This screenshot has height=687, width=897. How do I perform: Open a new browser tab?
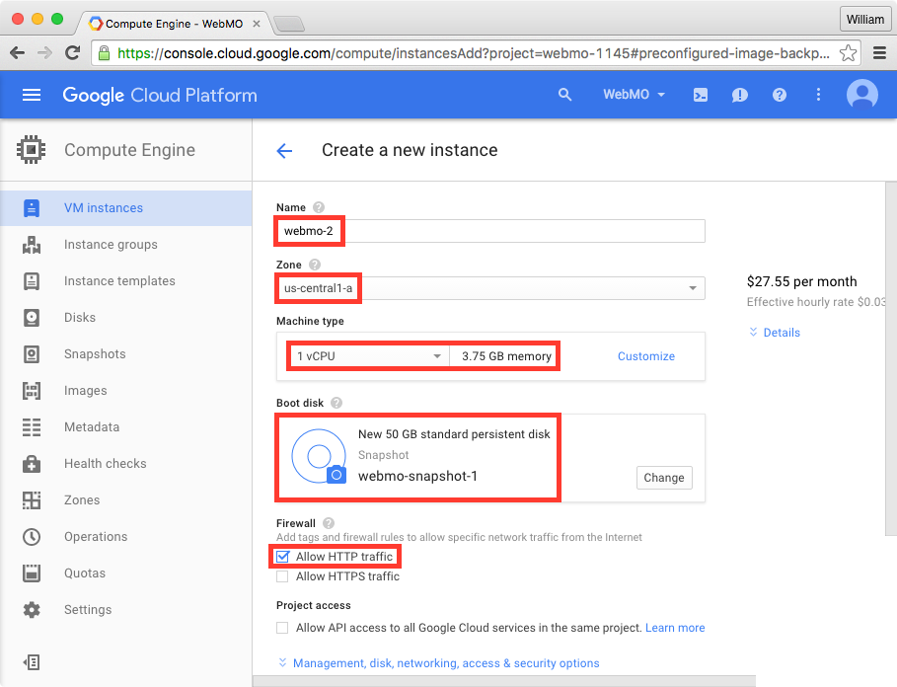288,24
